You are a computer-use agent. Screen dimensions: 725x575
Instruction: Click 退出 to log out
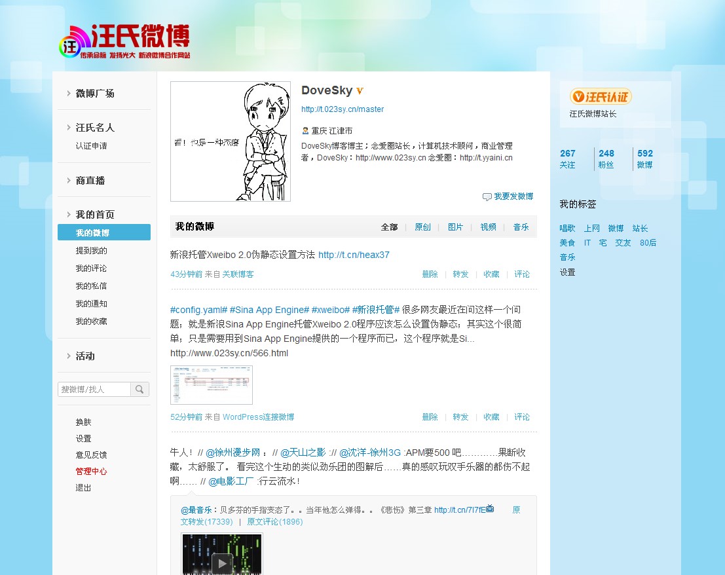(83, 487)
